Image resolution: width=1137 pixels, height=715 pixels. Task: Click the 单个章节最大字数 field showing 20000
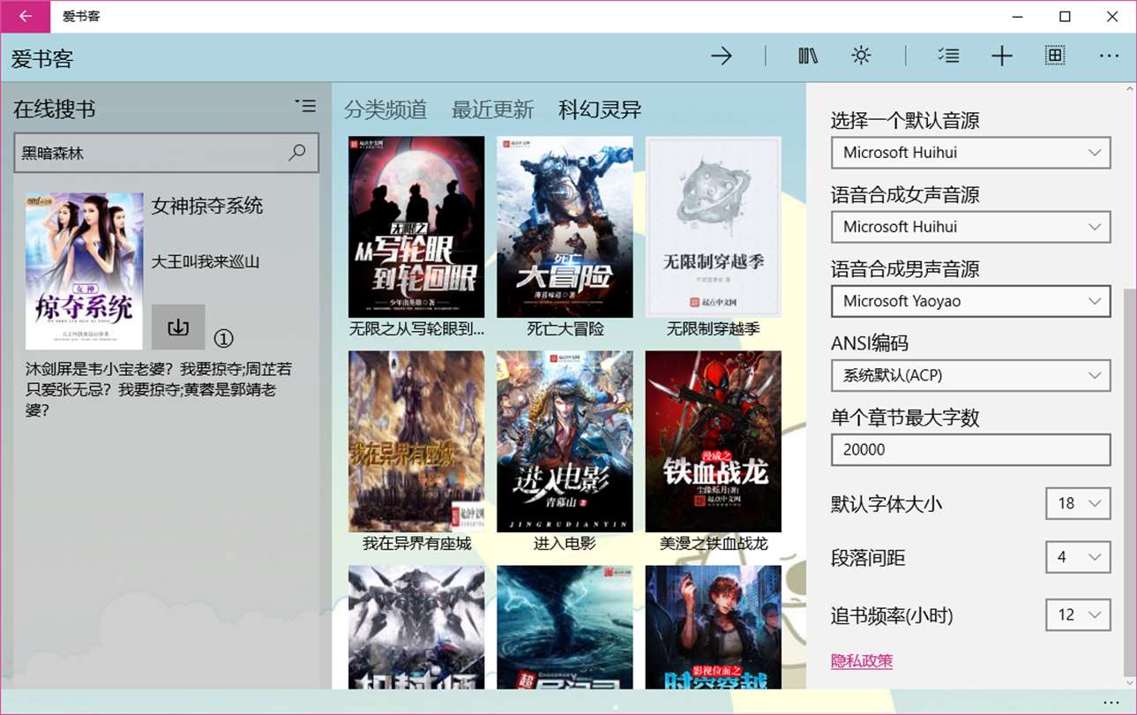pyautogui.click(x=970, y=449)
